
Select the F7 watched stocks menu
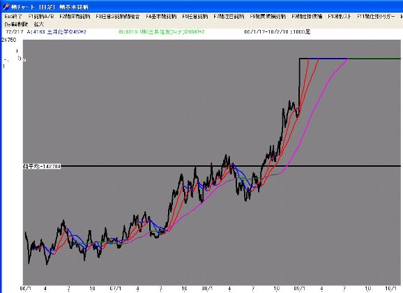[x=229, y=17]
